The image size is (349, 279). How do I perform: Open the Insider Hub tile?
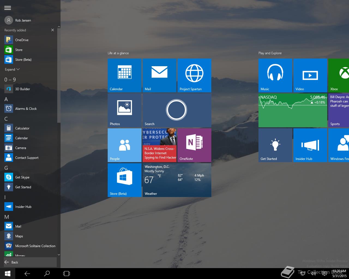click(310, 145)
